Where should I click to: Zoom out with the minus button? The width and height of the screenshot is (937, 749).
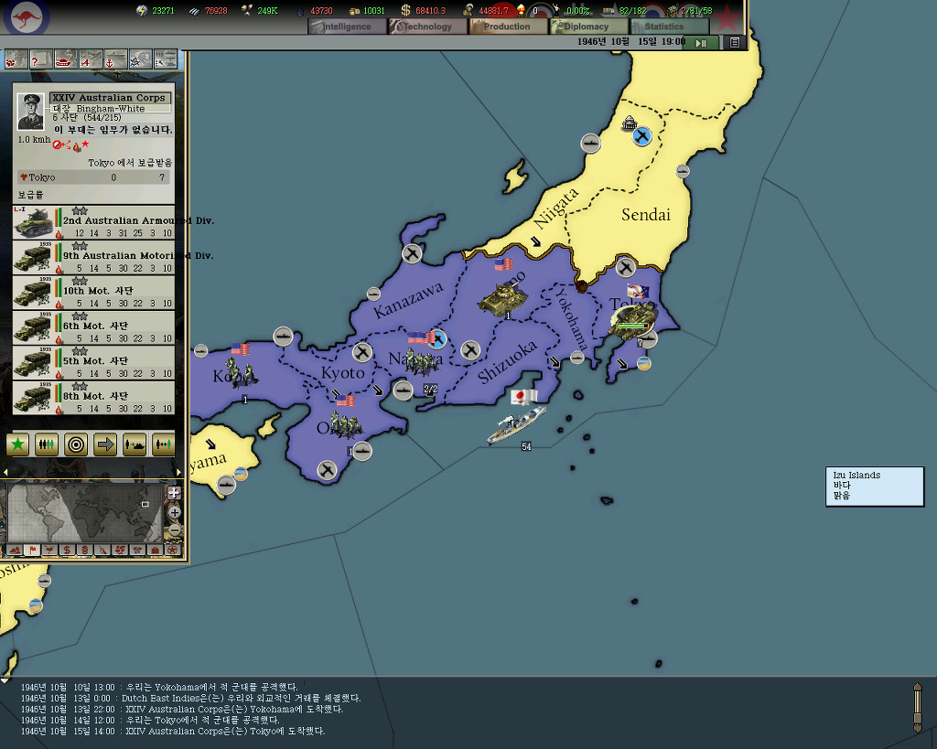click(175, 530)
